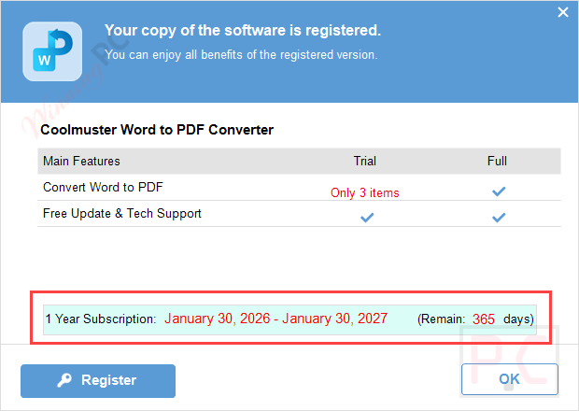579x411 pixels.
Task: Close the registration dialog with the X
Action: 563,12
